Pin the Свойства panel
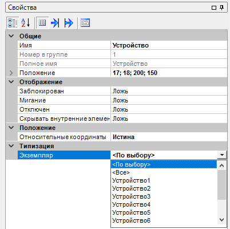Image resolution: width=230 pixels, height=229 pixels. pyautogui.click(x=221, y=7)
